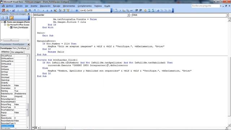Click View Object in the Project panel
The image size is (231, 130).
(x=6, y=18)
